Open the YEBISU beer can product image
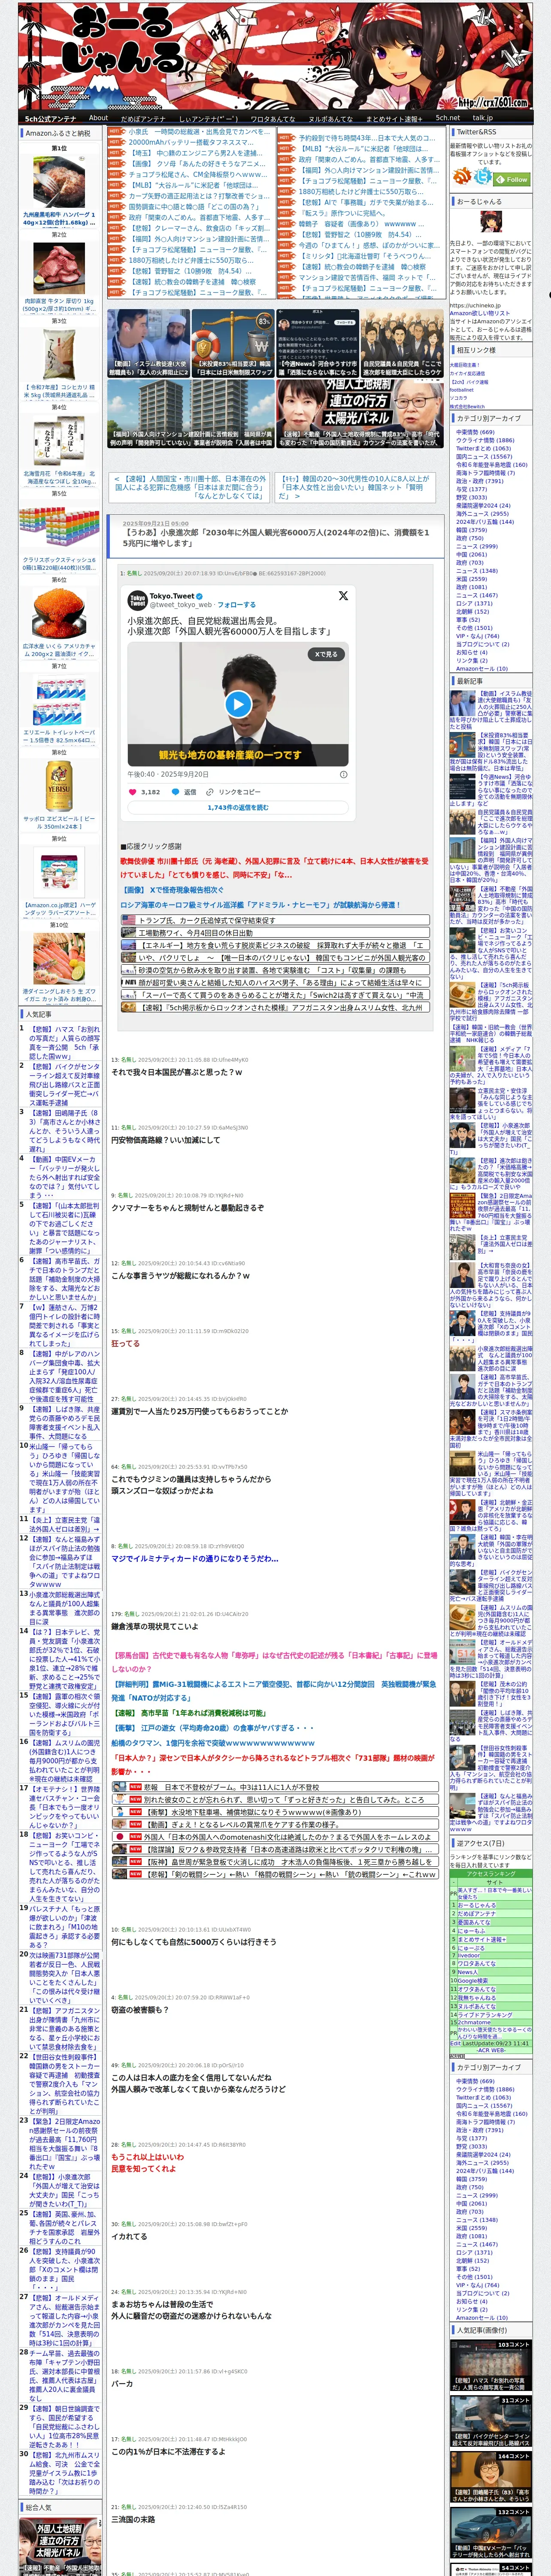Viewport: 551px width, 2576px height. pos(59,787)
